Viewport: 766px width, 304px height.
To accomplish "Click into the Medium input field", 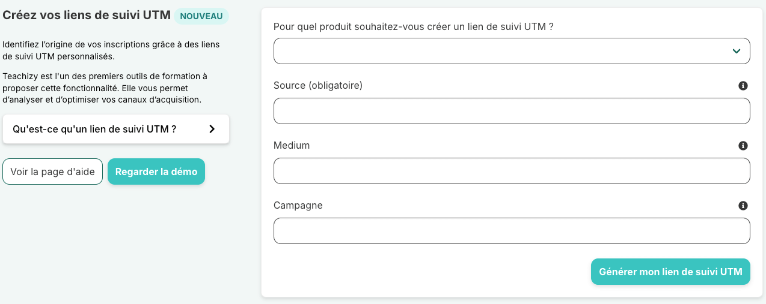I will 511,171.
